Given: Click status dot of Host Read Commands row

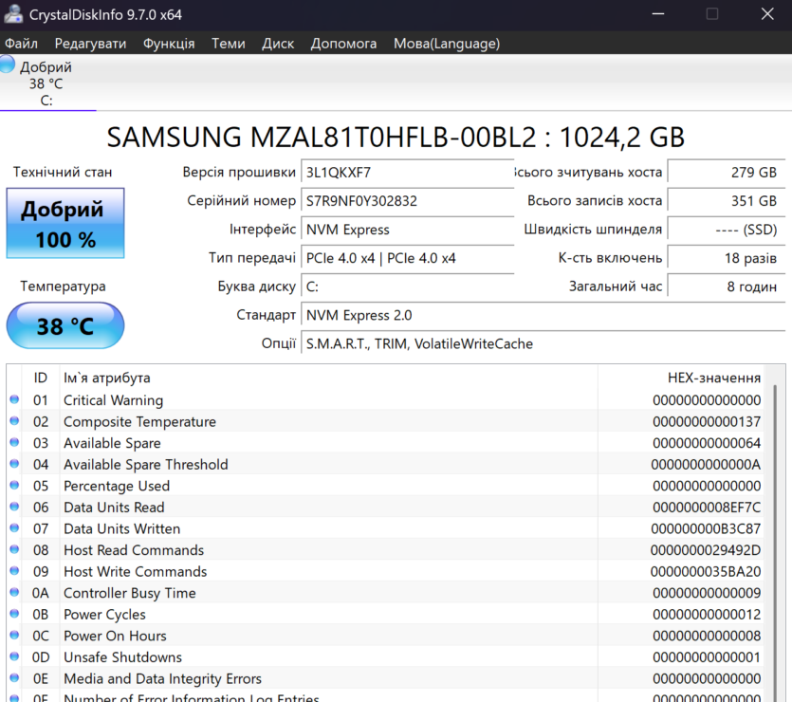Looking at the screenshot, I should click(x=14, y=549).
